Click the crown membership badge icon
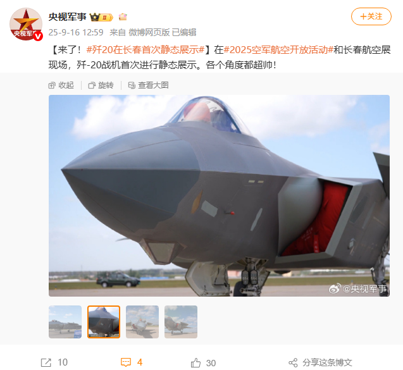 coord(101,17)
